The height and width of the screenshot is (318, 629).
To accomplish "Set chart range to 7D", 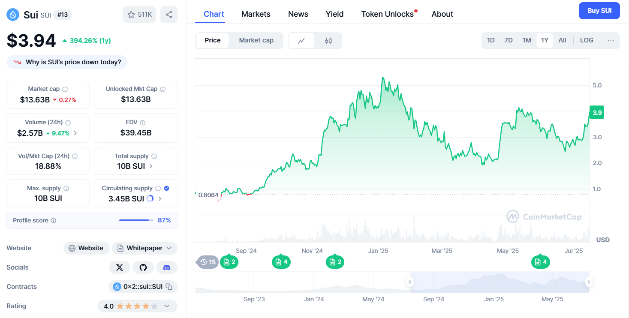I will 509,40.
